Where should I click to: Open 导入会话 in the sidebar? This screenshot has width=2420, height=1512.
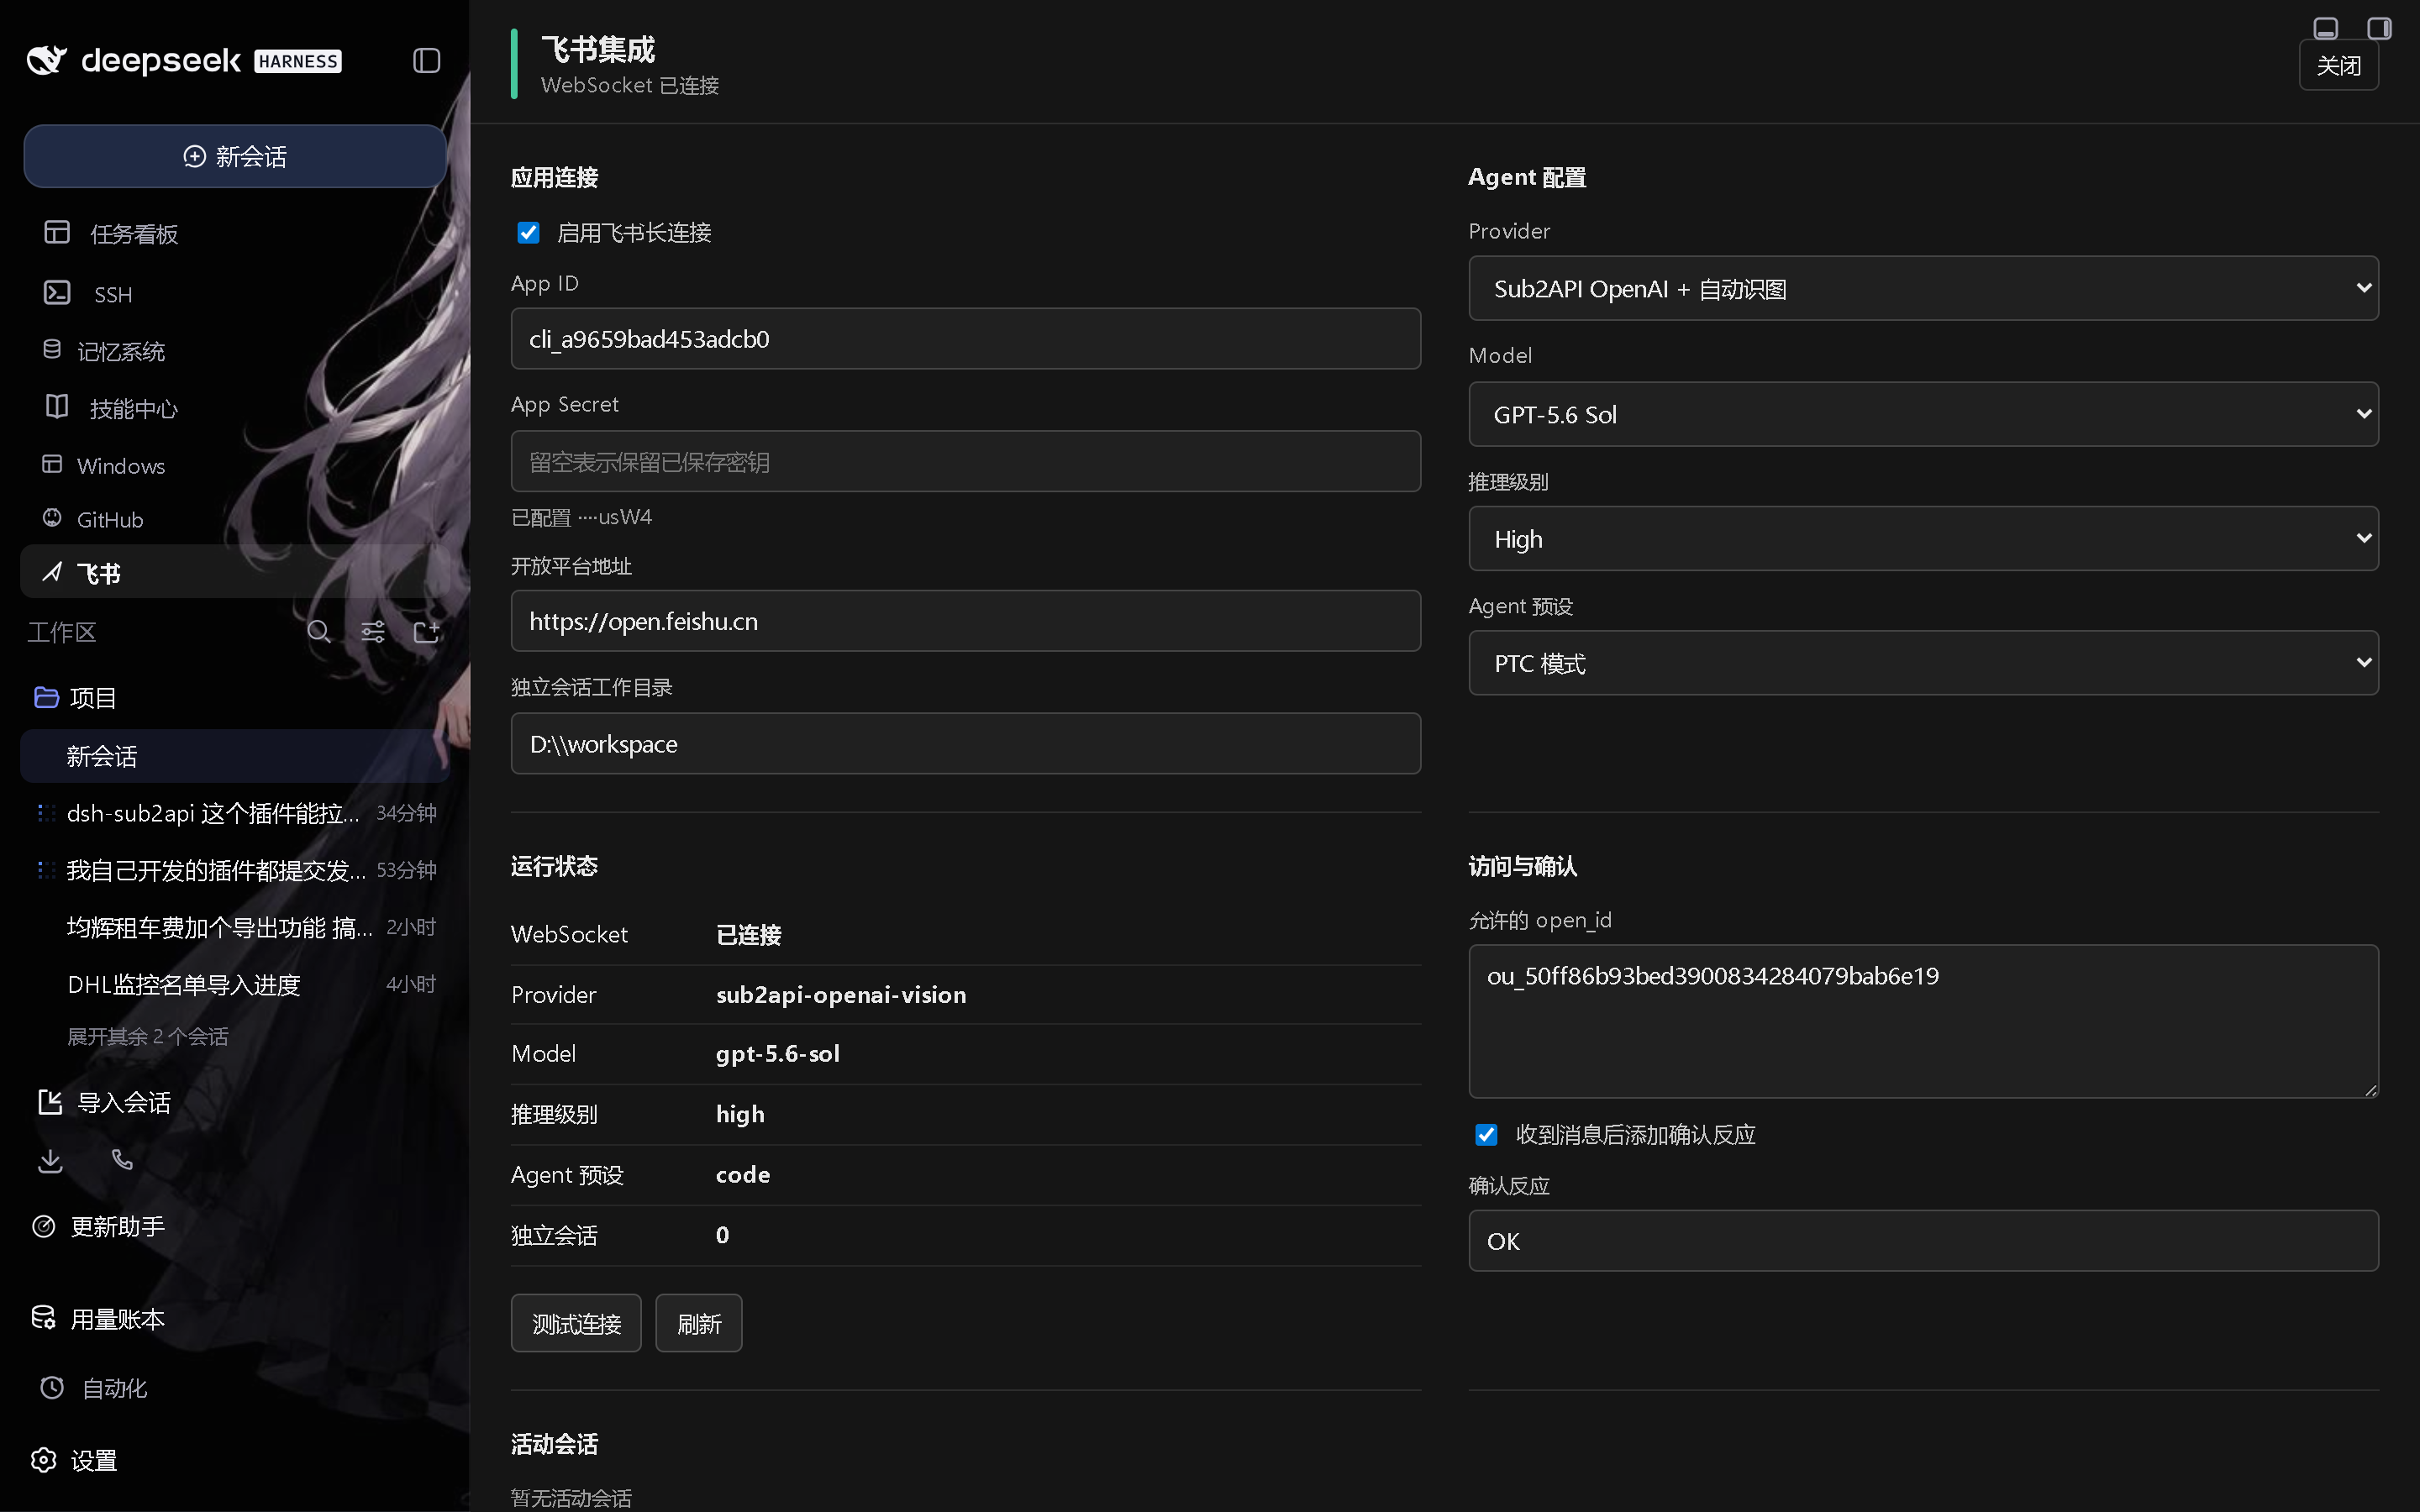tap(104, 1102)
